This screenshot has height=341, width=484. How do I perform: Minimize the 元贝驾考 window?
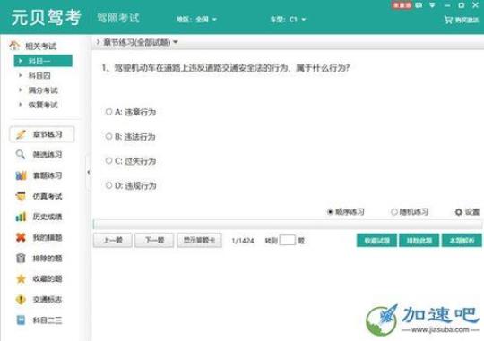pyautogui.click(x=447, y=5)
